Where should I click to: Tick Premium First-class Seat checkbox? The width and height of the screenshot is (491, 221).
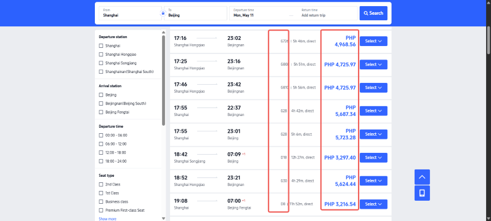click(101, 211)
